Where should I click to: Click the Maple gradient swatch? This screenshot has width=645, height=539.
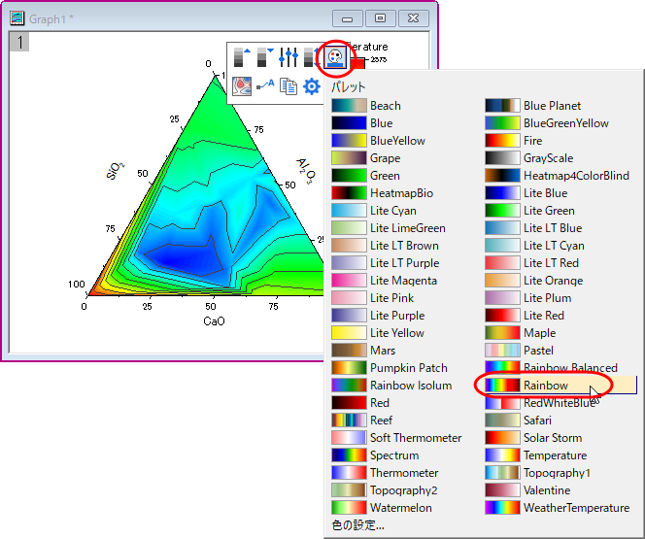coord(502,332)
